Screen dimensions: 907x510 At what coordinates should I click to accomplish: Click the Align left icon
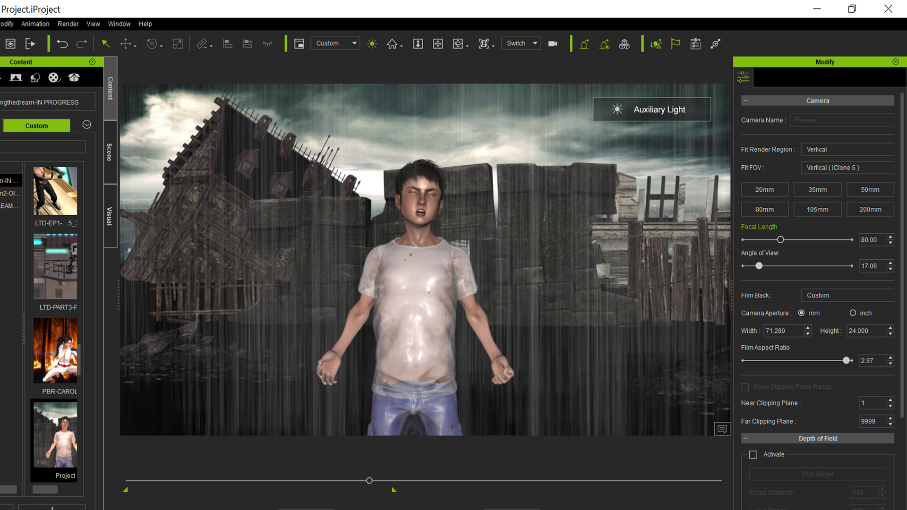228,44
